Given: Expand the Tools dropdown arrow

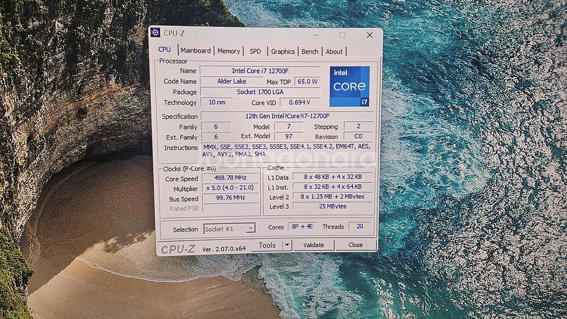Looking at the screenshot, I should pyautogui.click(x=287, y=245).
